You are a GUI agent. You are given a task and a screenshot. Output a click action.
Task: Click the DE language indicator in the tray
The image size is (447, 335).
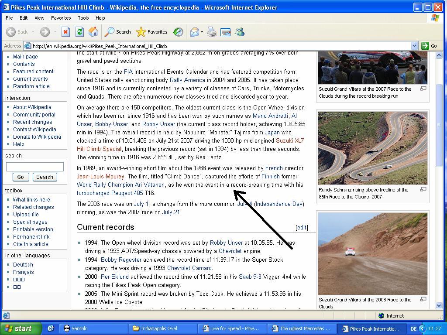click(x=414, y=328)
